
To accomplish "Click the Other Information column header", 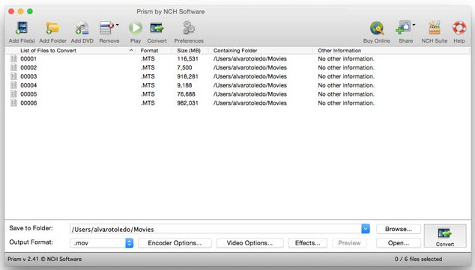I will coord(339,51).
